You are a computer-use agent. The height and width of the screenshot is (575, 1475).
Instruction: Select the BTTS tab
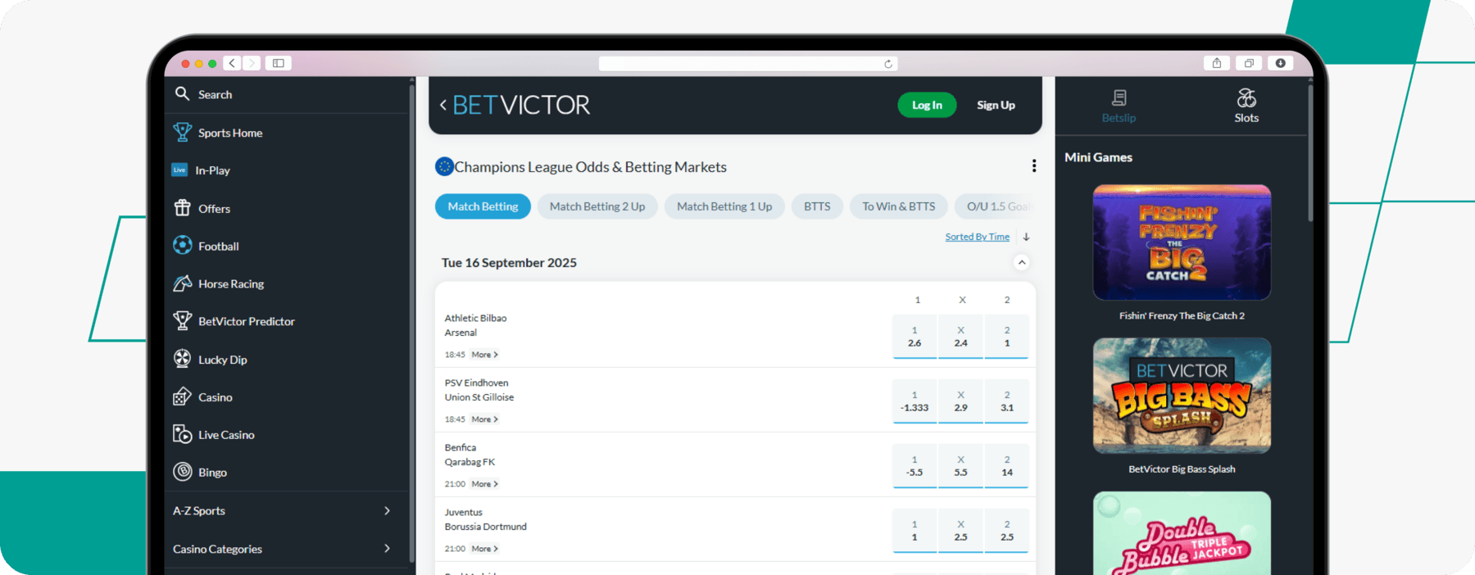point(817,206)
